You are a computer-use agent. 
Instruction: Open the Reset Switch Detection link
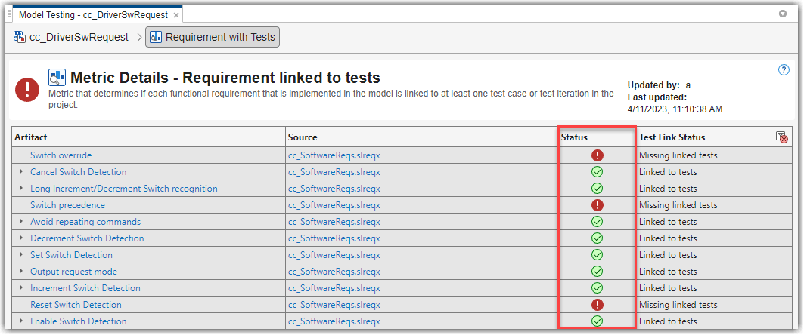76,305
